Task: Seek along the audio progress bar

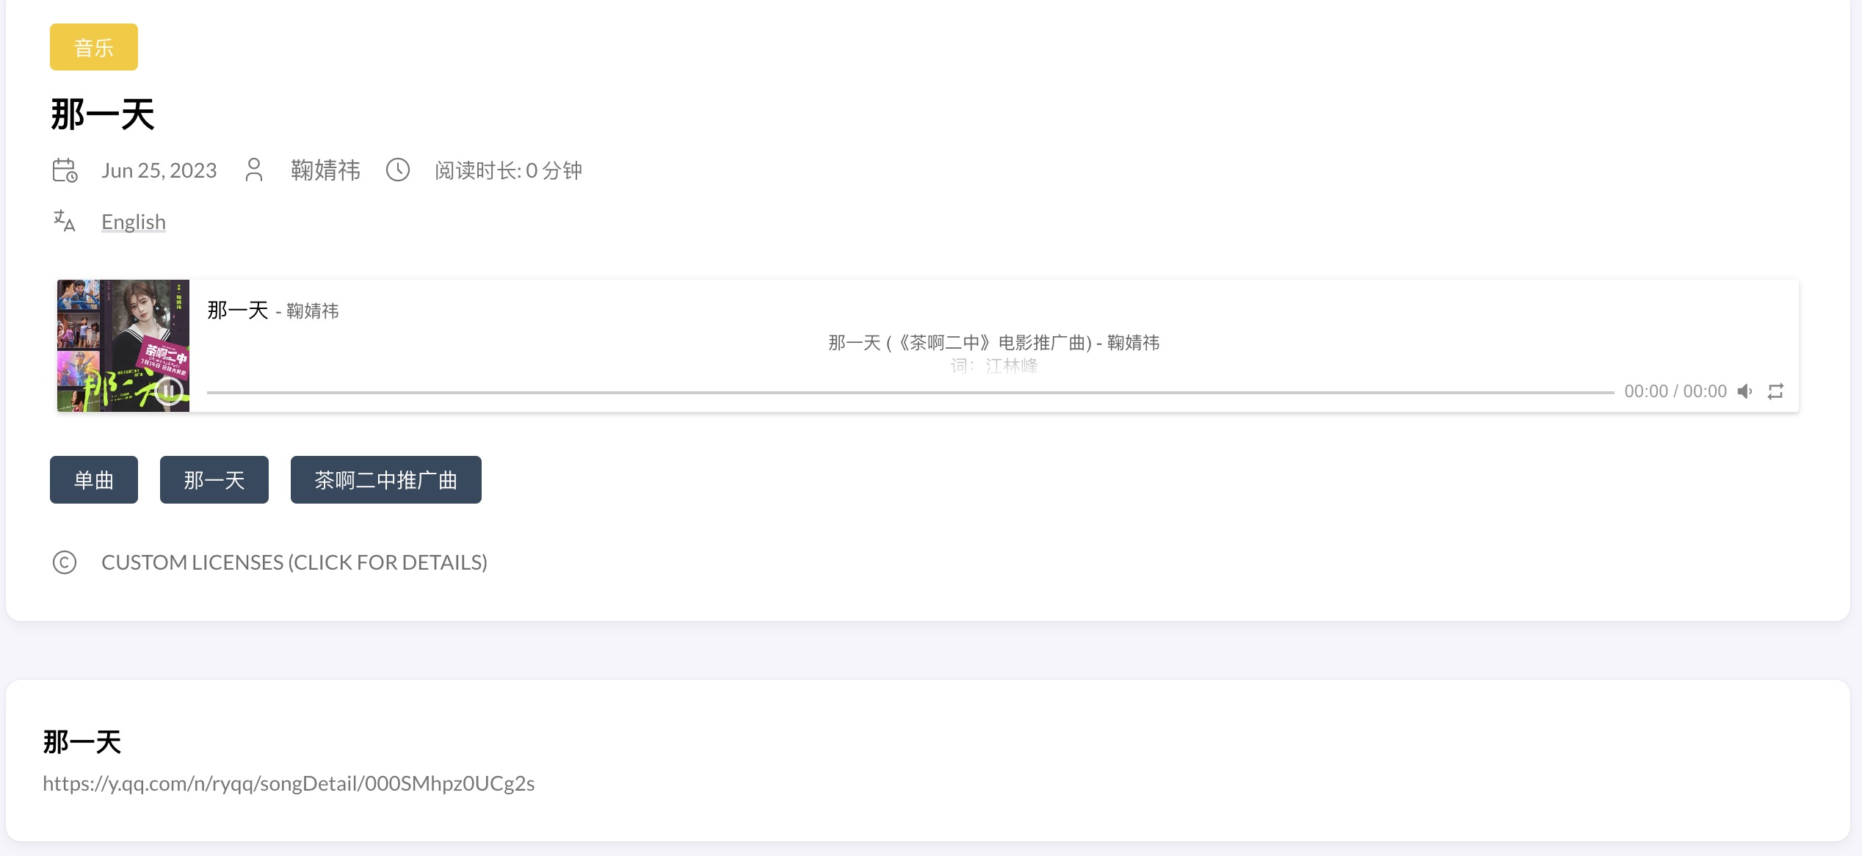Action: pyautogui.click(x=910, y=392)
